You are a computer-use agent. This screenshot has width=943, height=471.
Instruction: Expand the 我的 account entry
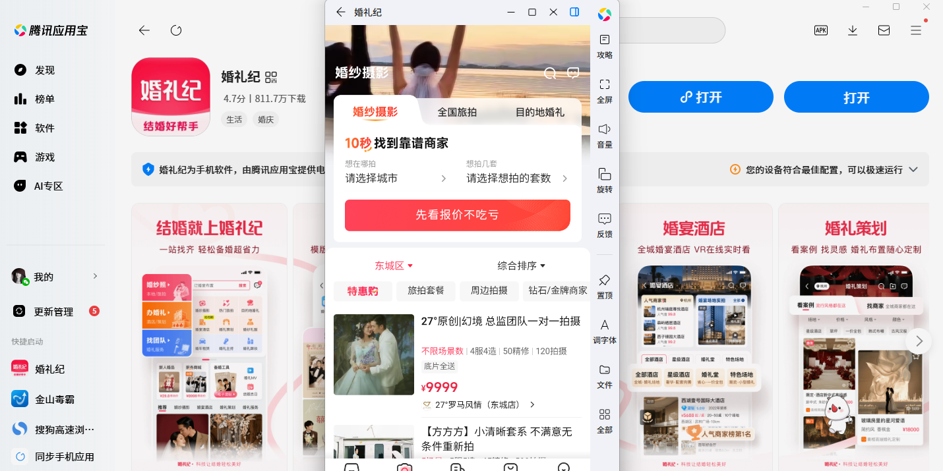coord(55,277)
